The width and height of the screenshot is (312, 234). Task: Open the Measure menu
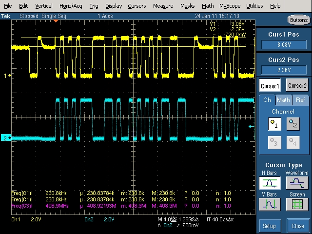(x=163, y=6)
